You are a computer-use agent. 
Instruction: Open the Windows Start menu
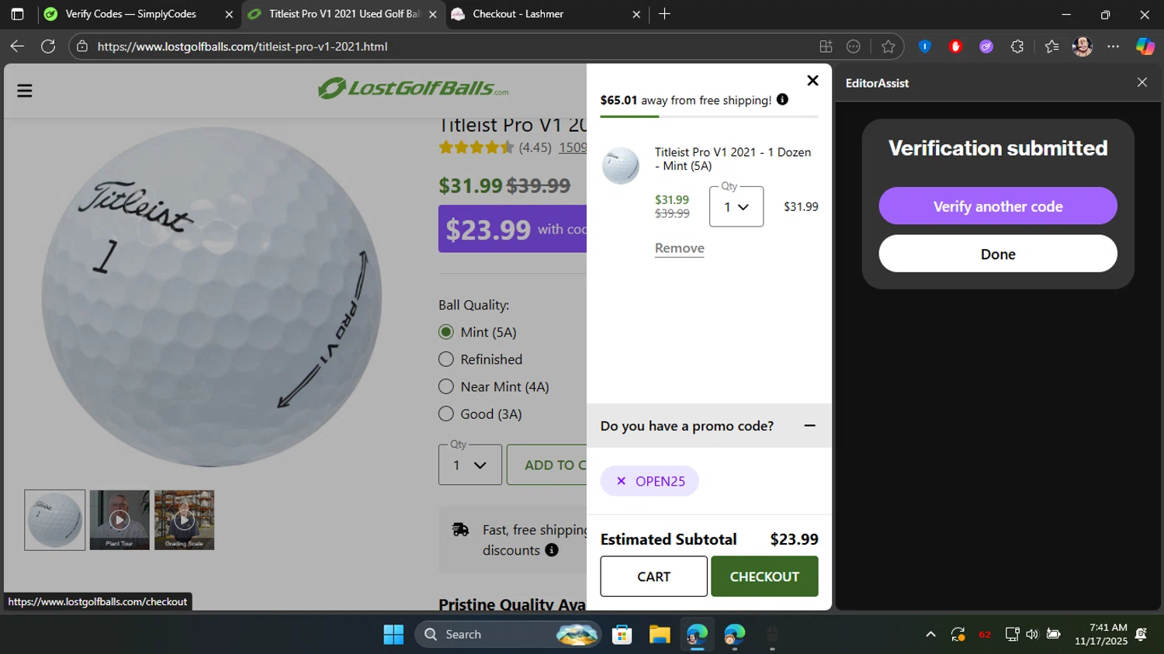[393, 635]
